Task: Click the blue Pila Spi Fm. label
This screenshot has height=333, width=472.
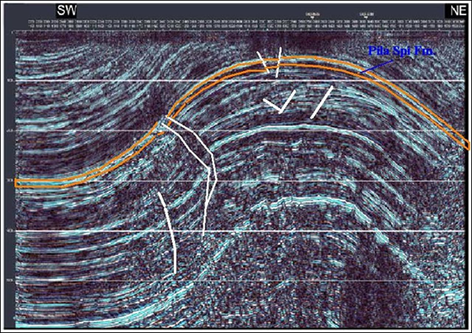Action: (402, 51)
